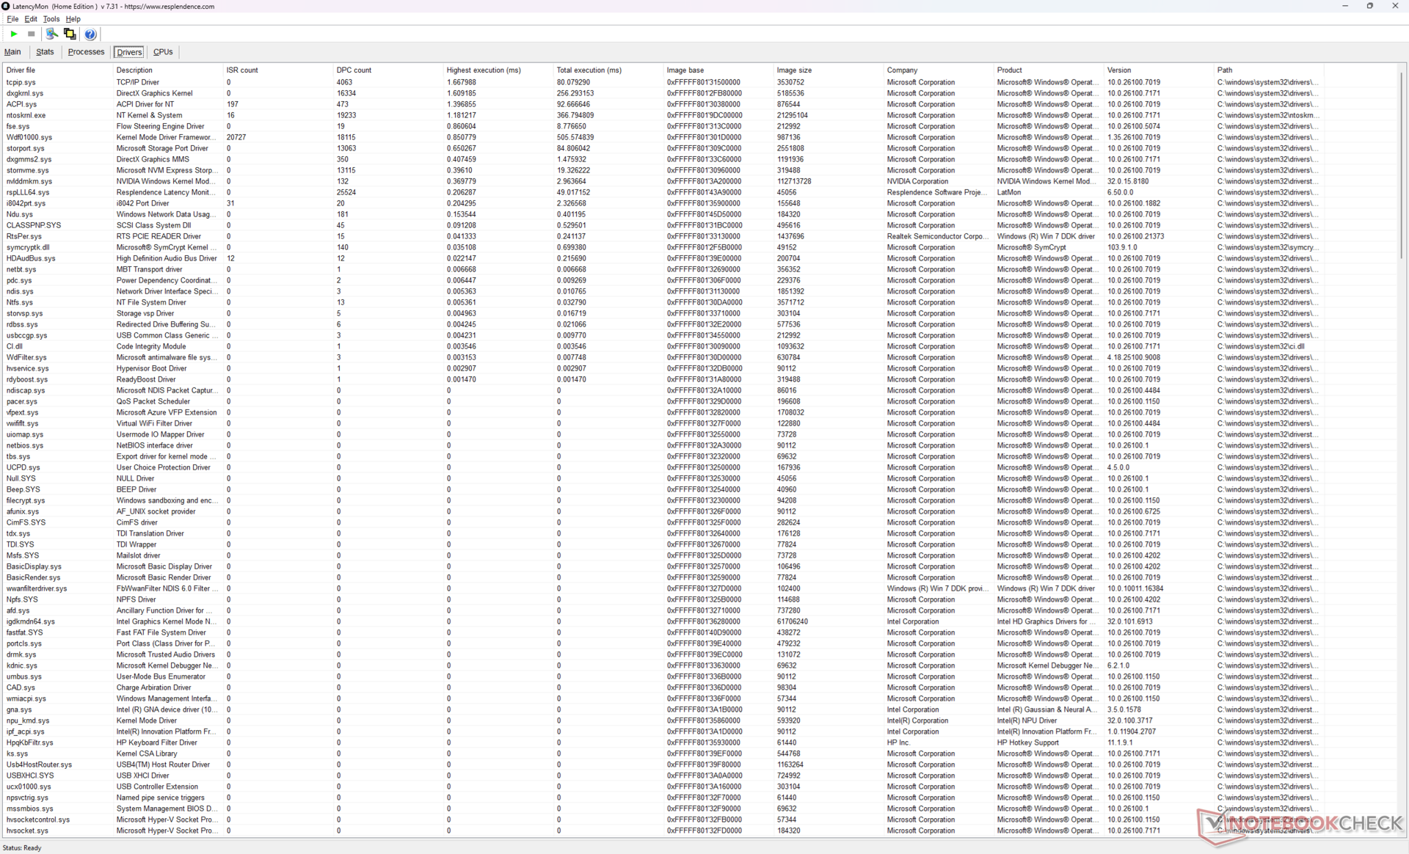
Task: Click the LatencyMon app icon in the title bar
Action: [6, 6]
